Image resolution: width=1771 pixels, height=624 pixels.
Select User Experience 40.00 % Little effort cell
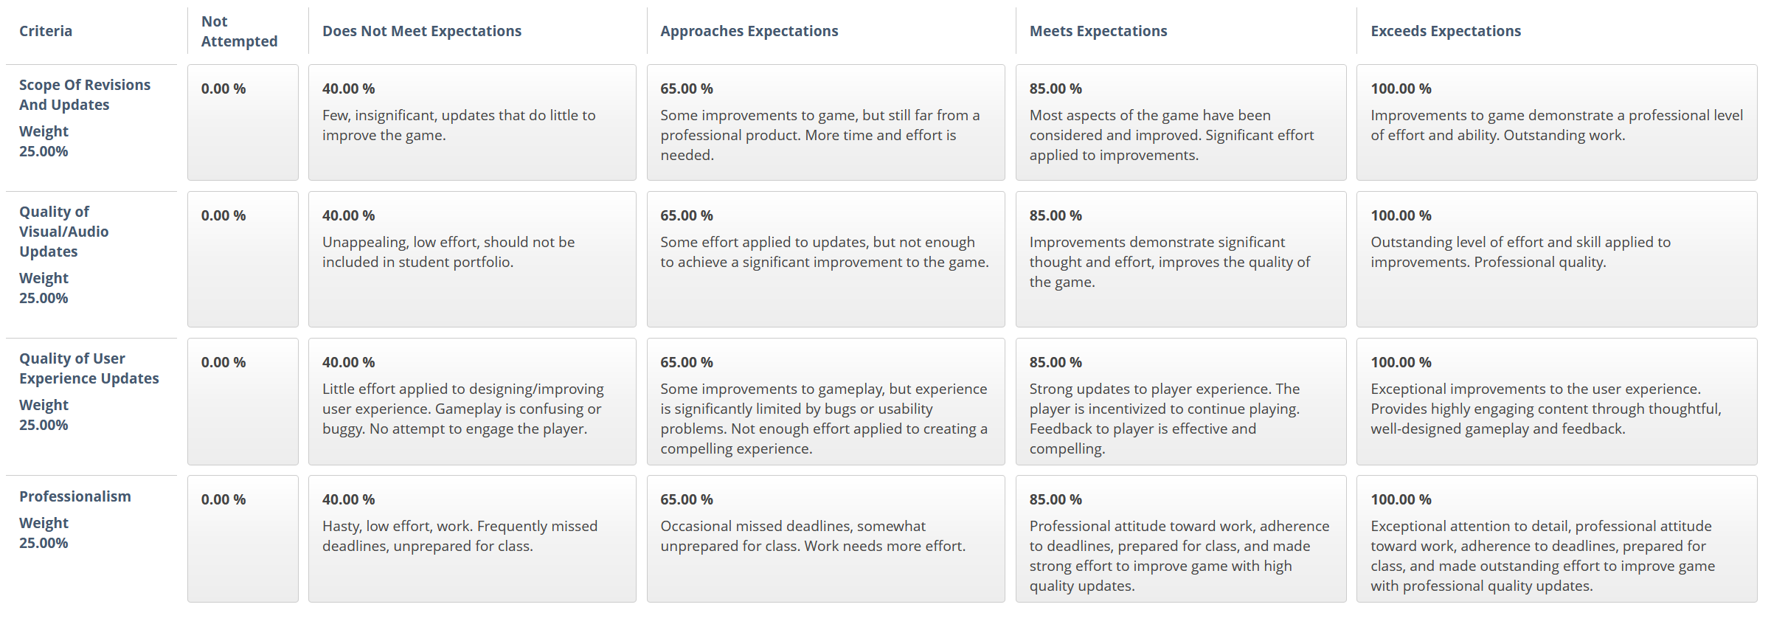(472, 401)
